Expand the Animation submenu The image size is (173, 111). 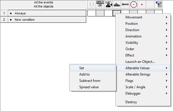pyautogui.click(x=143, y=36)
